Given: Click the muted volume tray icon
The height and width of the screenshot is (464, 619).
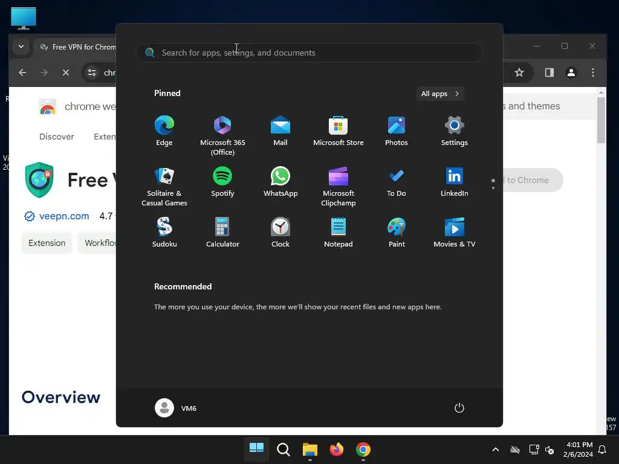Looking at the screenshot, I should (x=549, y=449).
